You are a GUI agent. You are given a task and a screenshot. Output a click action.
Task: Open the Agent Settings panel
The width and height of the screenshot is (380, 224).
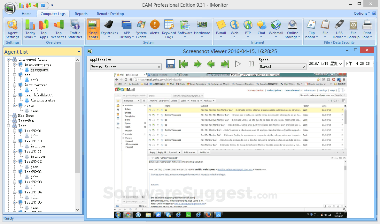[x=12, y=29]
